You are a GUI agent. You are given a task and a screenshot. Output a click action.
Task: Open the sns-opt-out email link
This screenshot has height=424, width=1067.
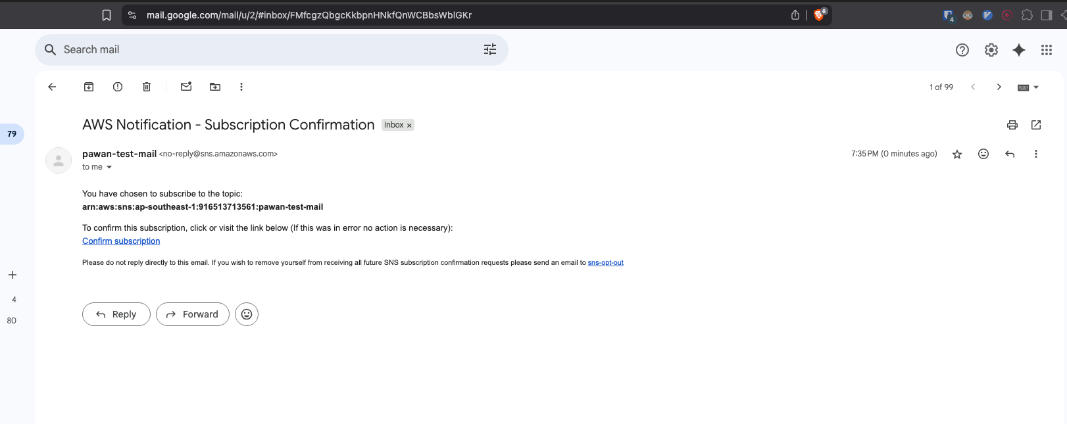point(605,262)
